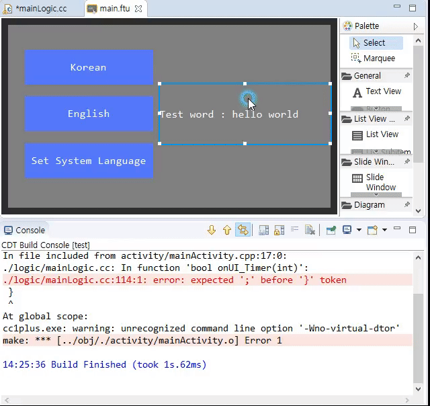Go to next error in console
Image resolution: width=430 pixels, height=406 pixels.
click(x=212, y=230)
